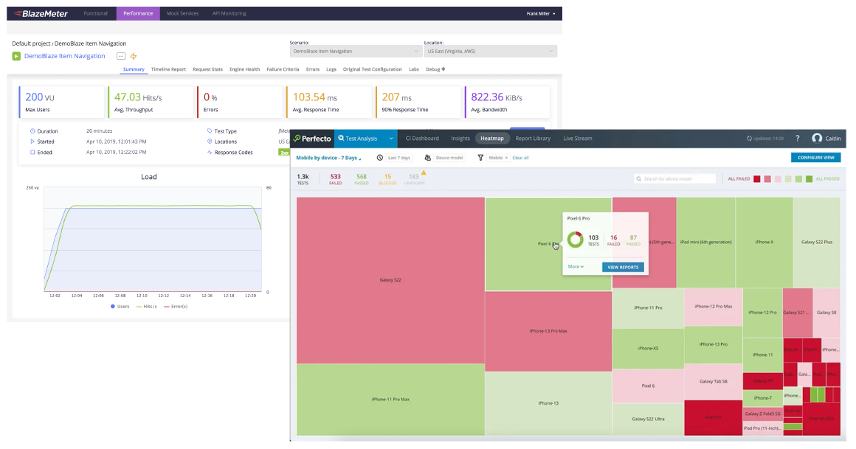Click the BlazeMeter logo
The width and height of the screenshot is (856, 449).
pyautogui.click(x=41, y=13)
